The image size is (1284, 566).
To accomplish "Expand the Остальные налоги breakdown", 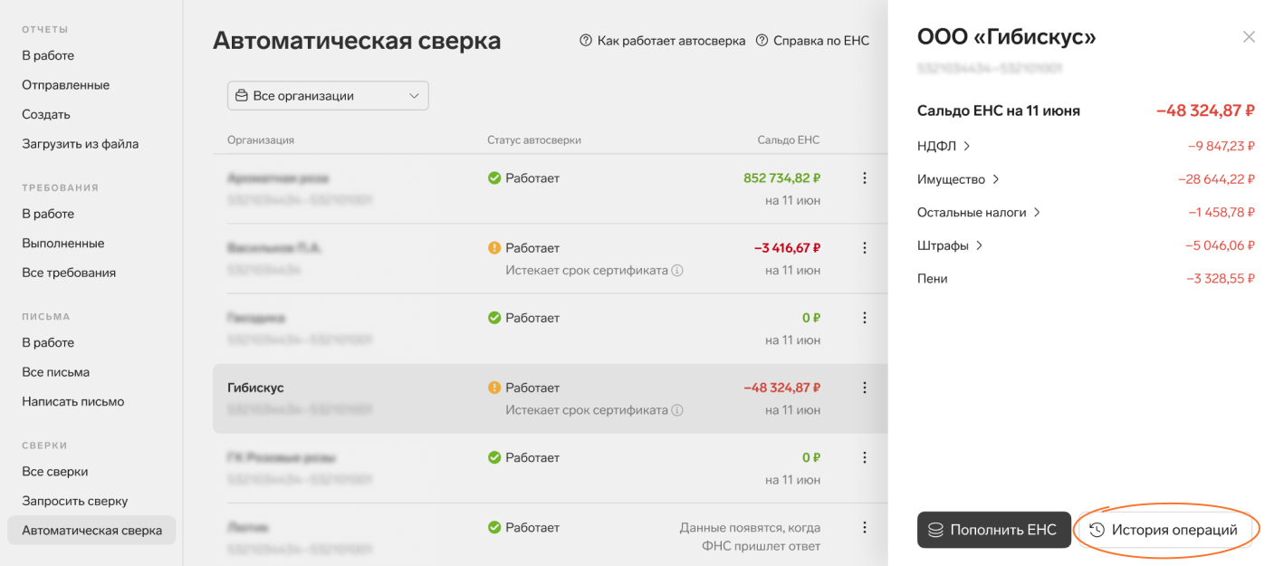I will tap(980, 212).
